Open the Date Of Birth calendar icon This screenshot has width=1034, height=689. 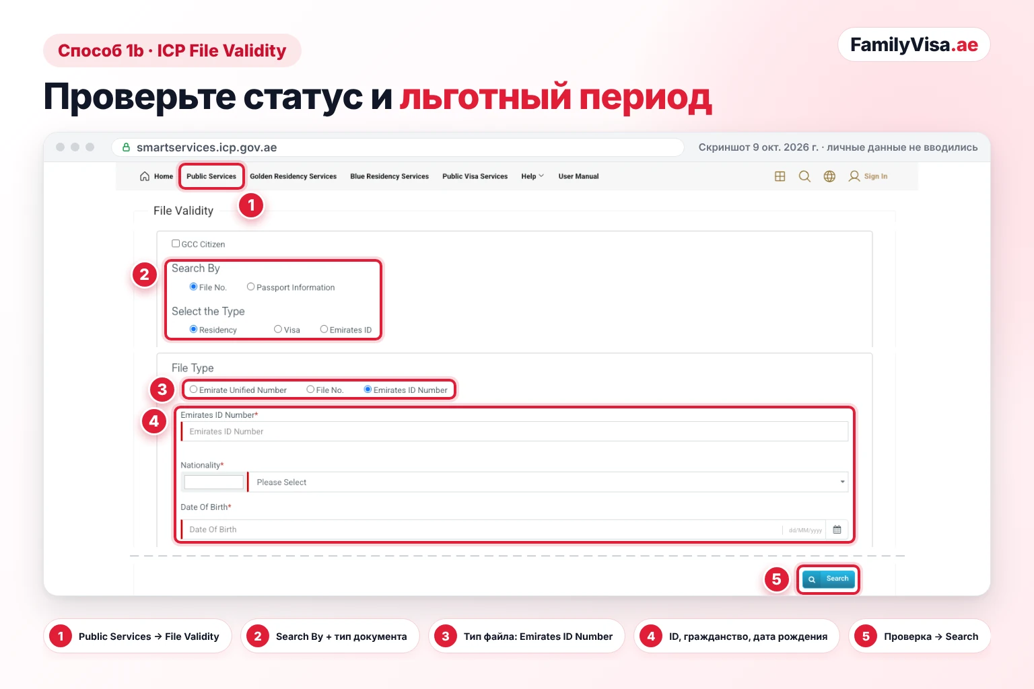[x=837, y=530]
